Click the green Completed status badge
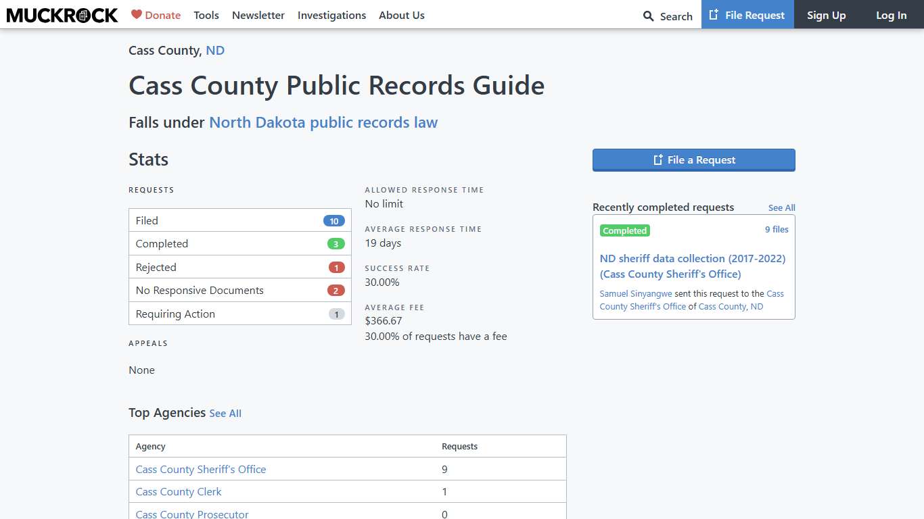924x519 pixels. tap(624, 230)
